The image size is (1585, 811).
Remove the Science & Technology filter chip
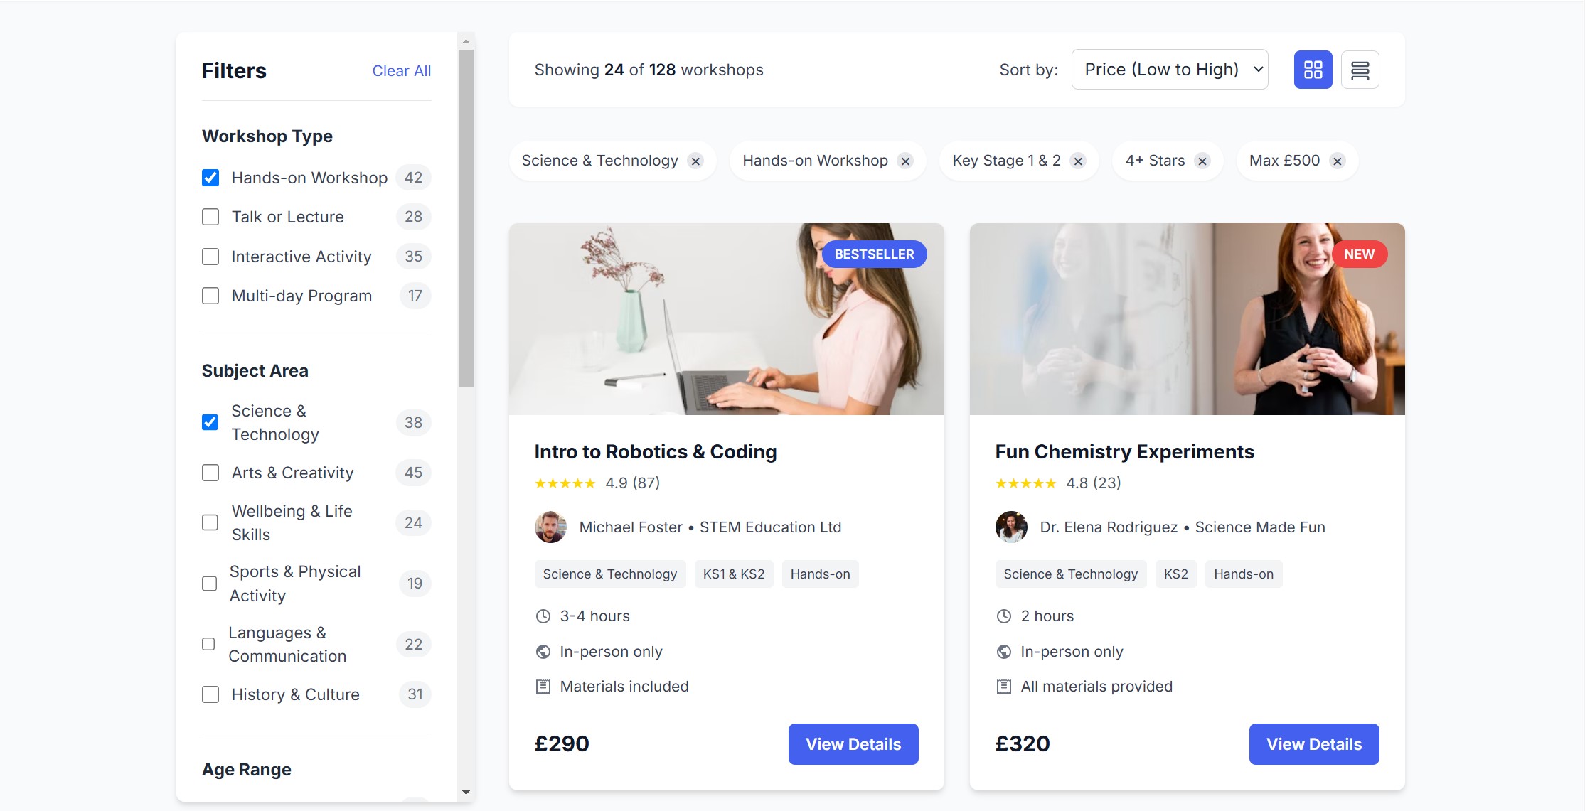click(x=695, y=161)
